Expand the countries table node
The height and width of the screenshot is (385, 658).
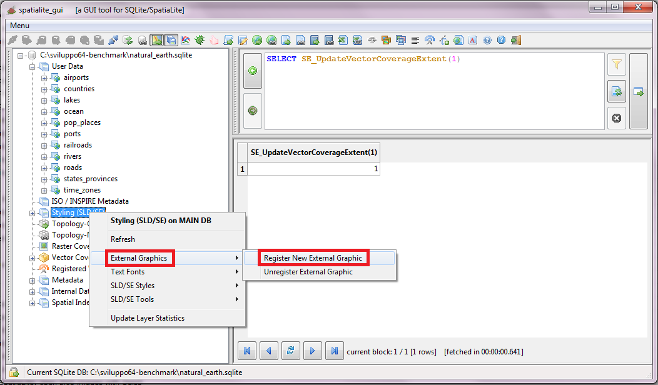coord(44,89)
